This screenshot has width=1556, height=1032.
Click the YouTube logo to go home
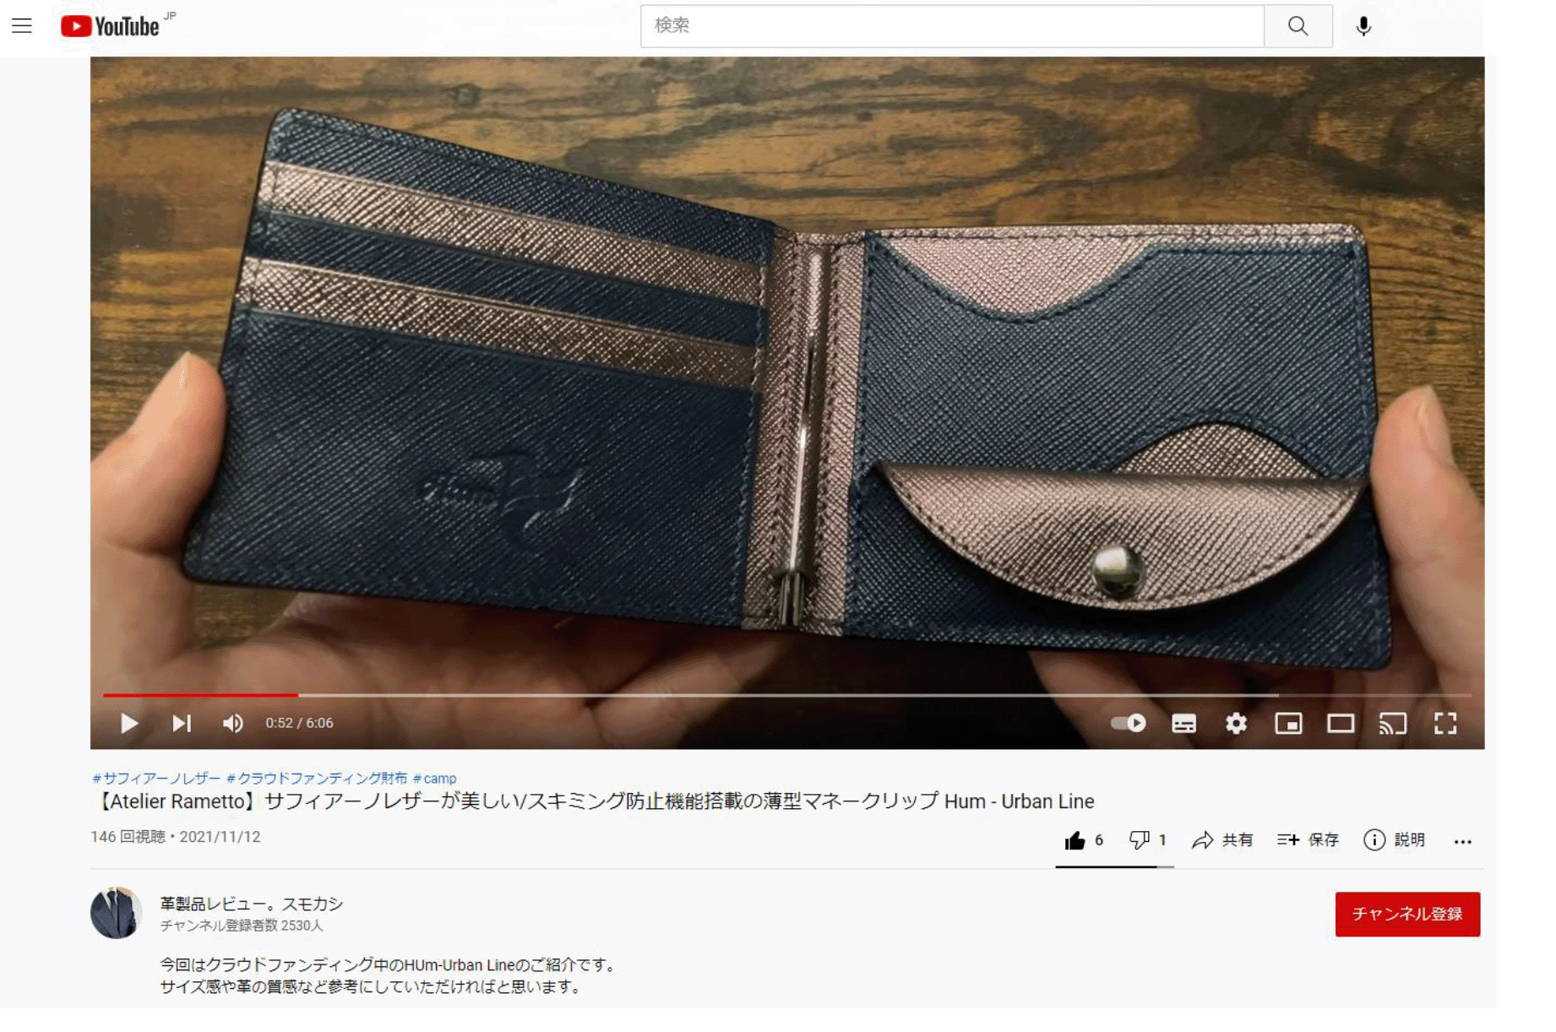(x=111, y=26)
